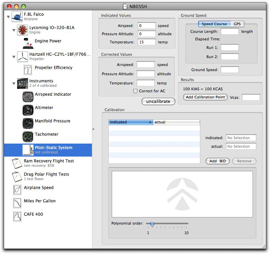Select the Altimeter gauge icon
The height and width of the screenshot is (254, 270).
click(x=28, y=110)
